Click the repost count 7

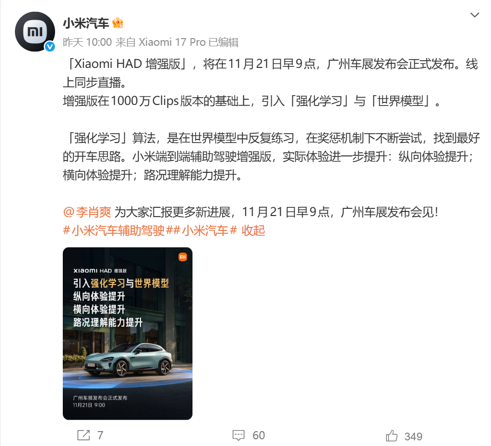[100, 435]
